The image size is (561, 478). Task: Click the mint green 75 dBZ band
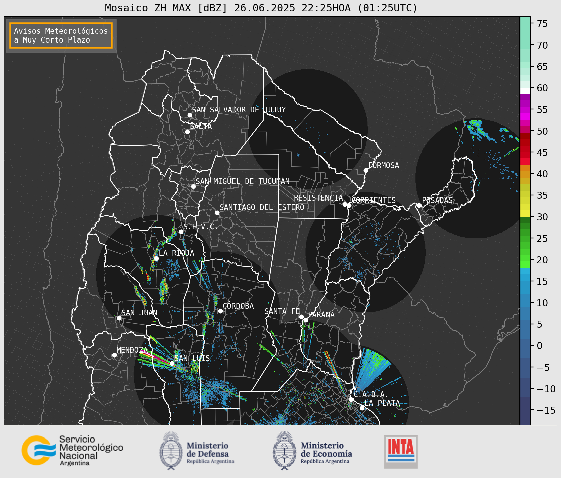click(x=525, y=23)
